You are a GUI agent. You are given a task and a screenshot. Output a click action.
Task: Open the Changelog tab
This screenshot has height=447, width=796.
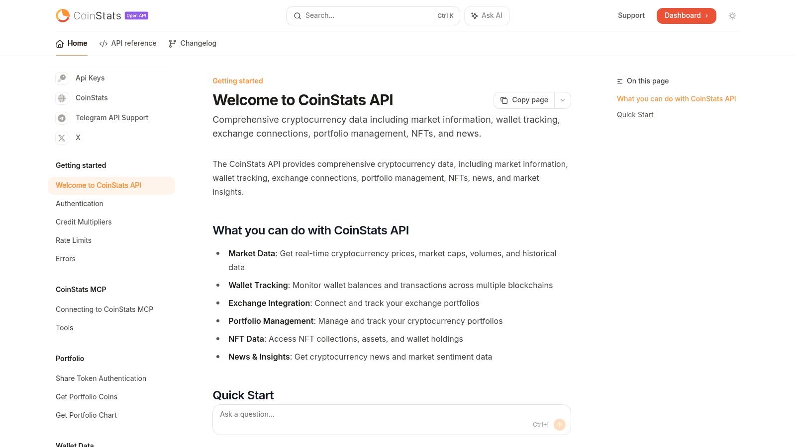[193, 44]
